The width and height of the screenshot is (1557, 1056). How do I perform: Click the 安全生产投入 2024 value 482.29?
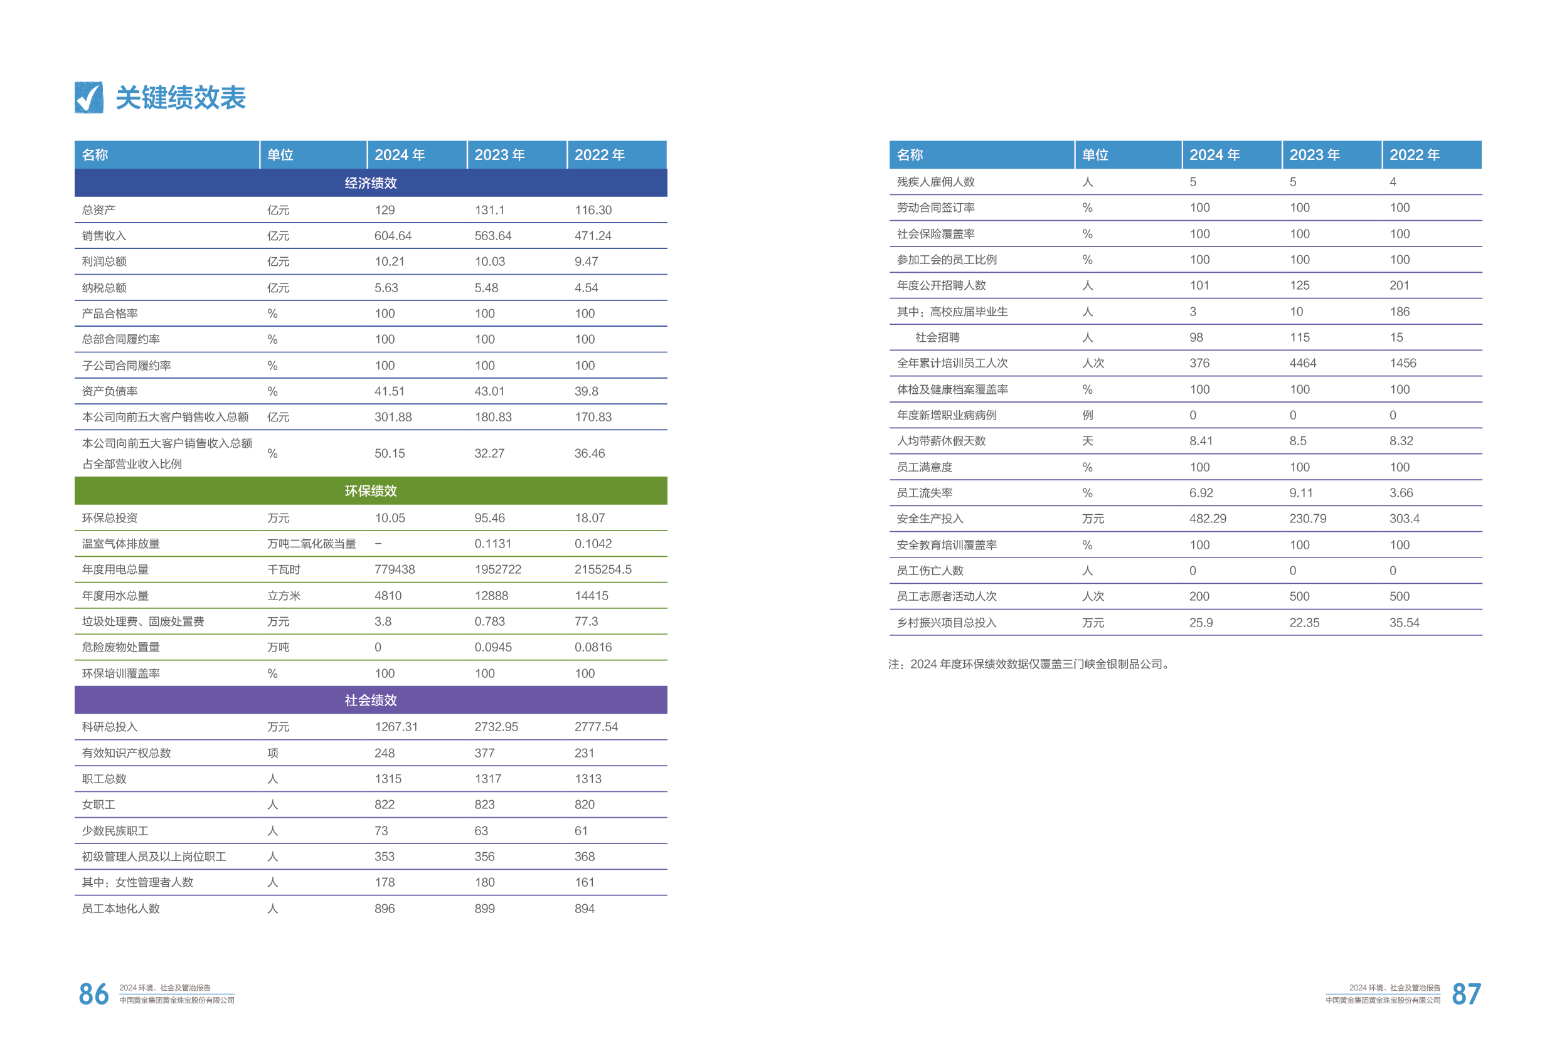1208,519
